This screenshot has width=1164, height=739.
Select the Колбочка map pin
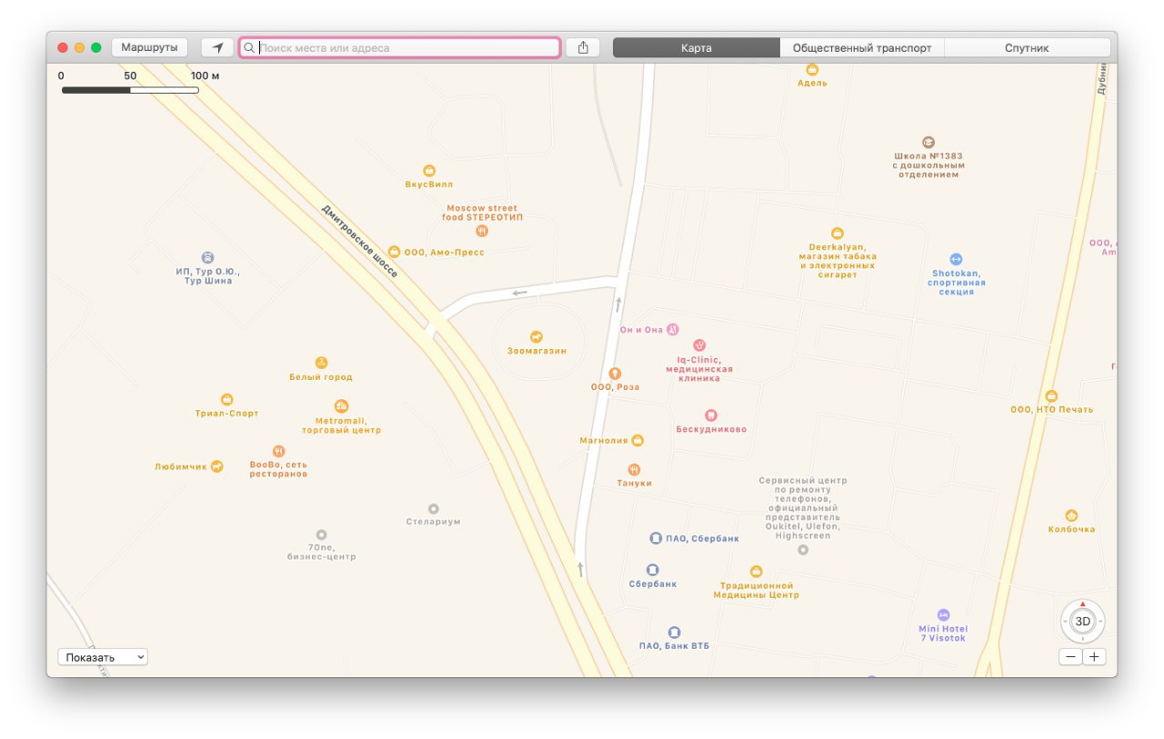pyautogui.click(x=1071, y=515)
